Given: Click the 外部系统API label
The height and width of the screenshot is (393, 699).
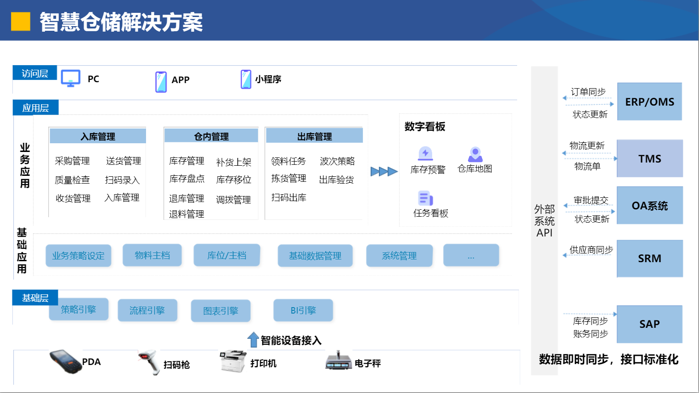Looking at the screenshot, I should [x=544, y=221].
